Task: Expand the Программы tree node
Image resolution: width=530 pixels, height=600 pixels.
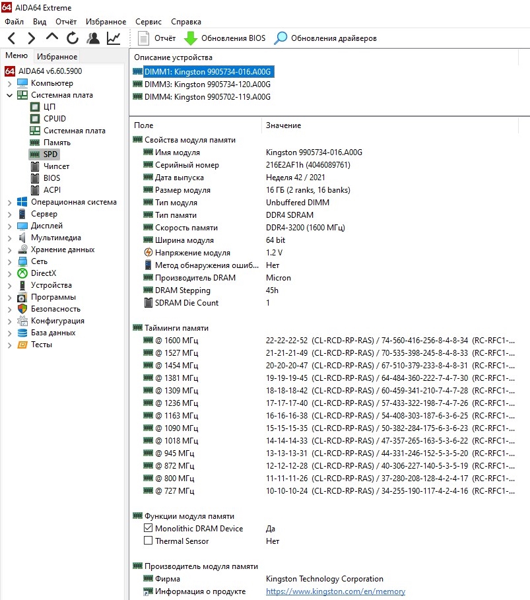Action: [x=9, y=297]
